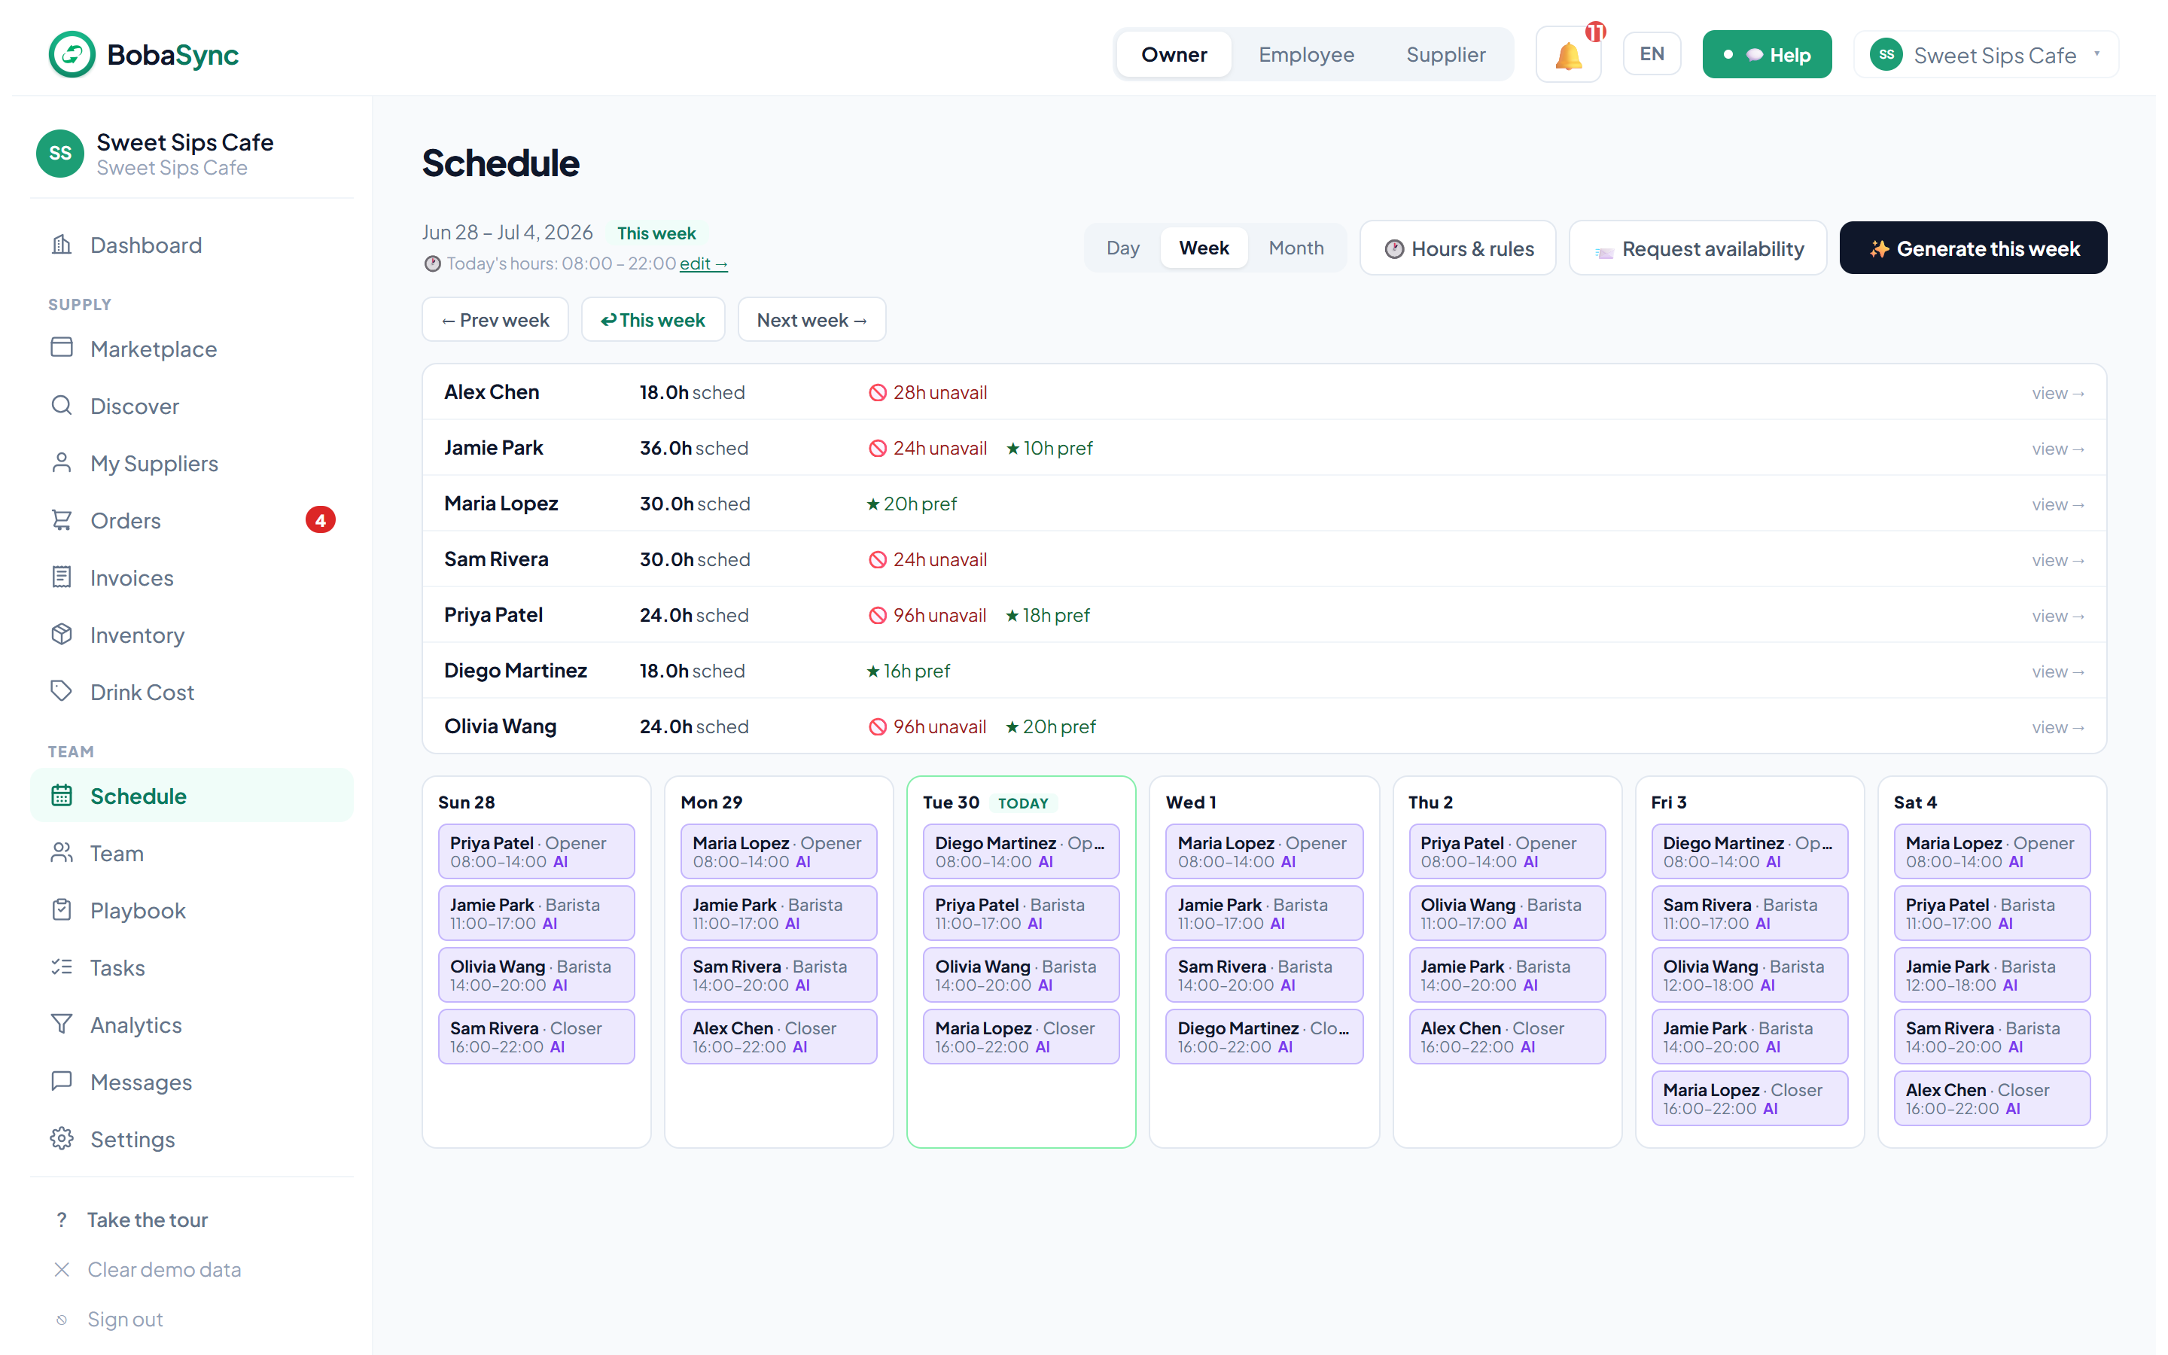2168x1355 pixels.
Task: Expand Priya Patel's row via view link
Action: pos(2058,615)
